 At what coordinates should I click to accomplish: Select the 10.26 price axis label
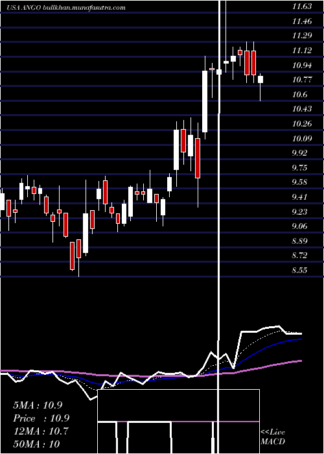pyautogui.click(x=302, y=124)
